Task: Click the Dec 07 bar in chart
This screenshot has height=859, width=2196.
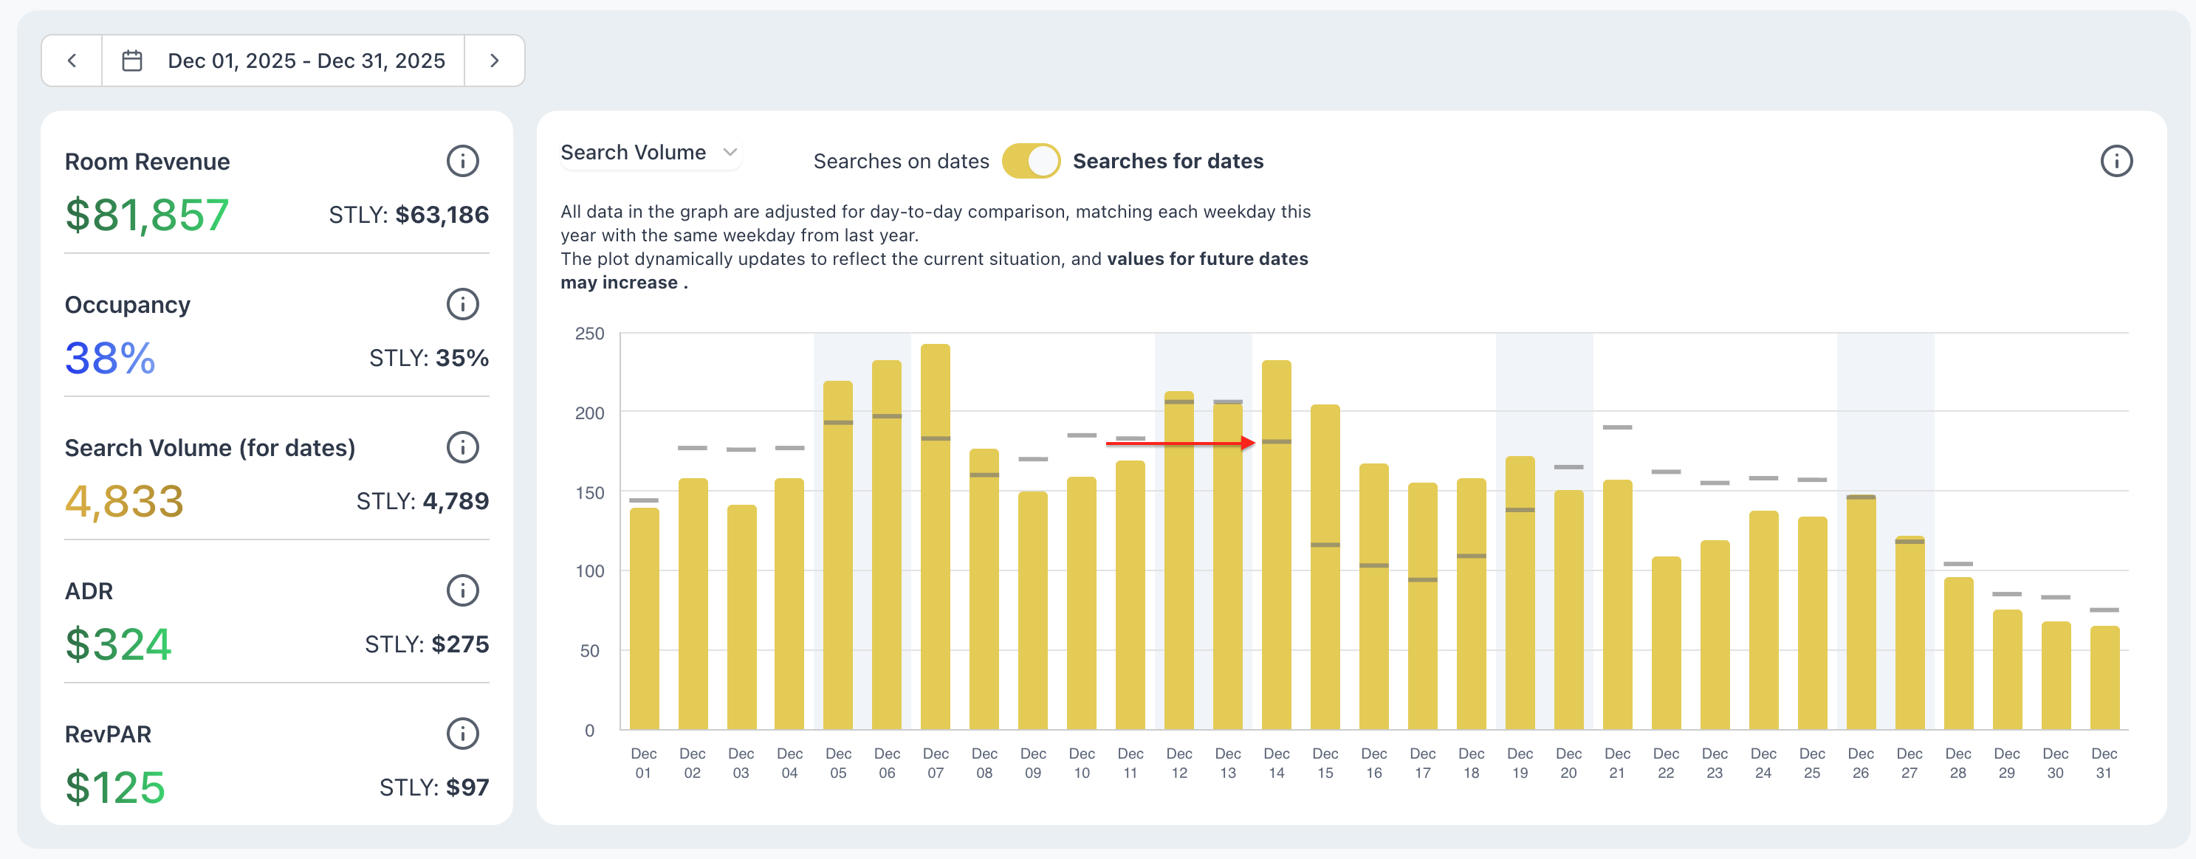Action: tap(935, 537)
